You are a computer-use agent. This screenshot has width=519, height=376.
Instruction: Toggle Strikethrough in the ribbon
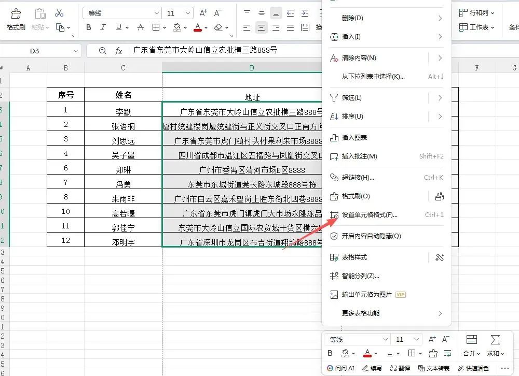click(141, 27)
